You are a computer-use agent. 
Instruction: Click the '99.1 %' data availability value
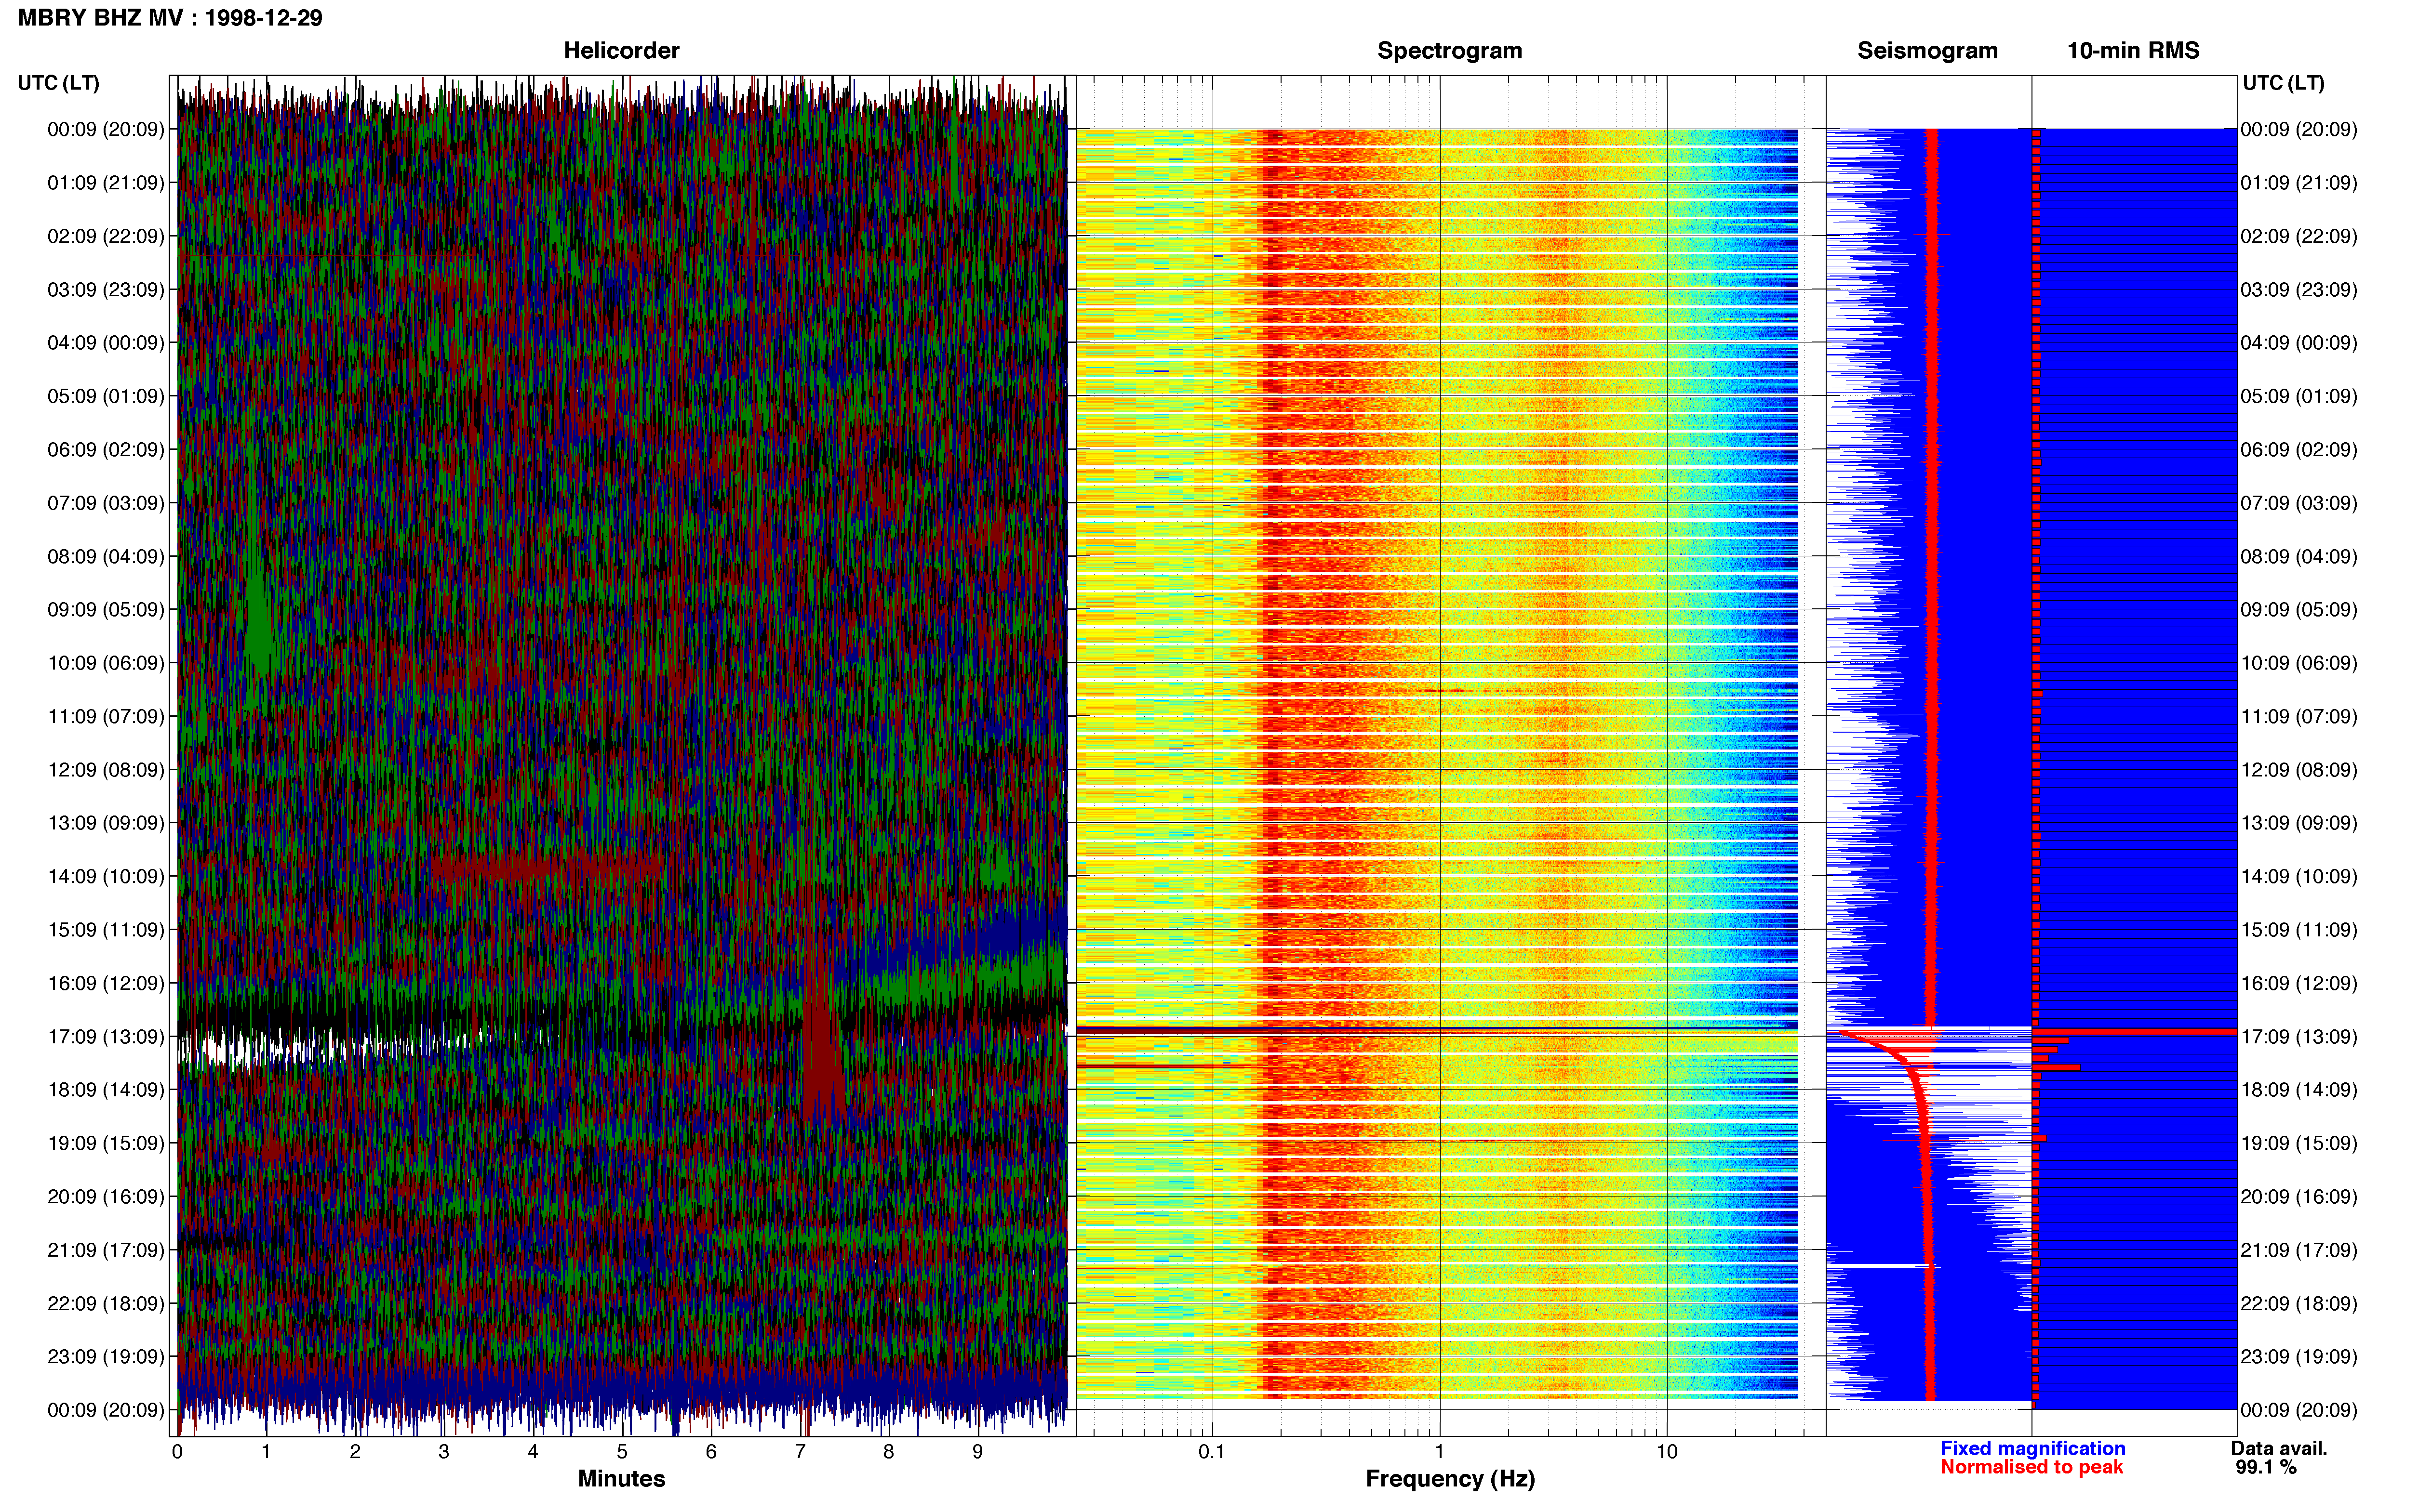click(x=2265, y=1468)
